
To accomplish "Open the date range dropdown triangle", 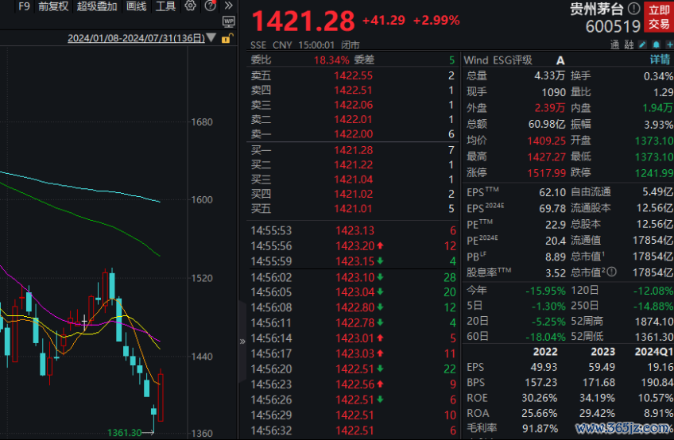I will [211, 38].
